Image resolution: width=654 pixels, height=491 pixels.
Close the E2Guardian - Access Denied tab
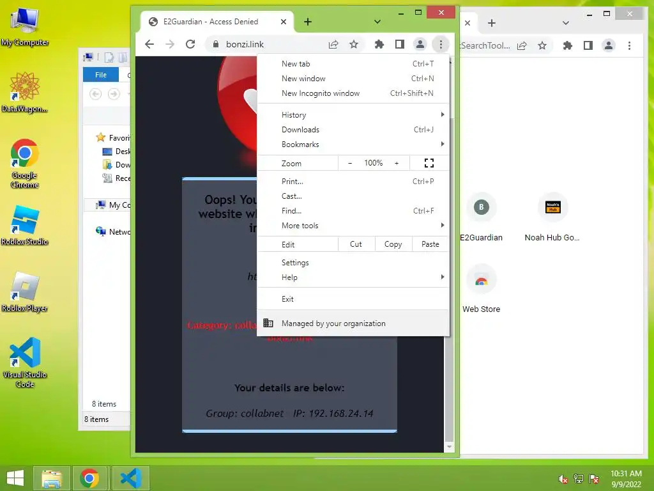pyautogui.click(x=283, y=22)
